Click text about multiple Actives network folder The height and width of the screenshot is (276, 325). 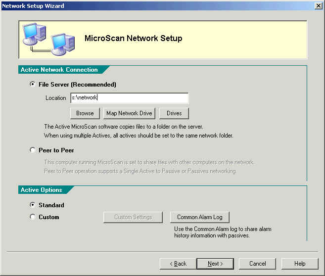coord(139,136)
